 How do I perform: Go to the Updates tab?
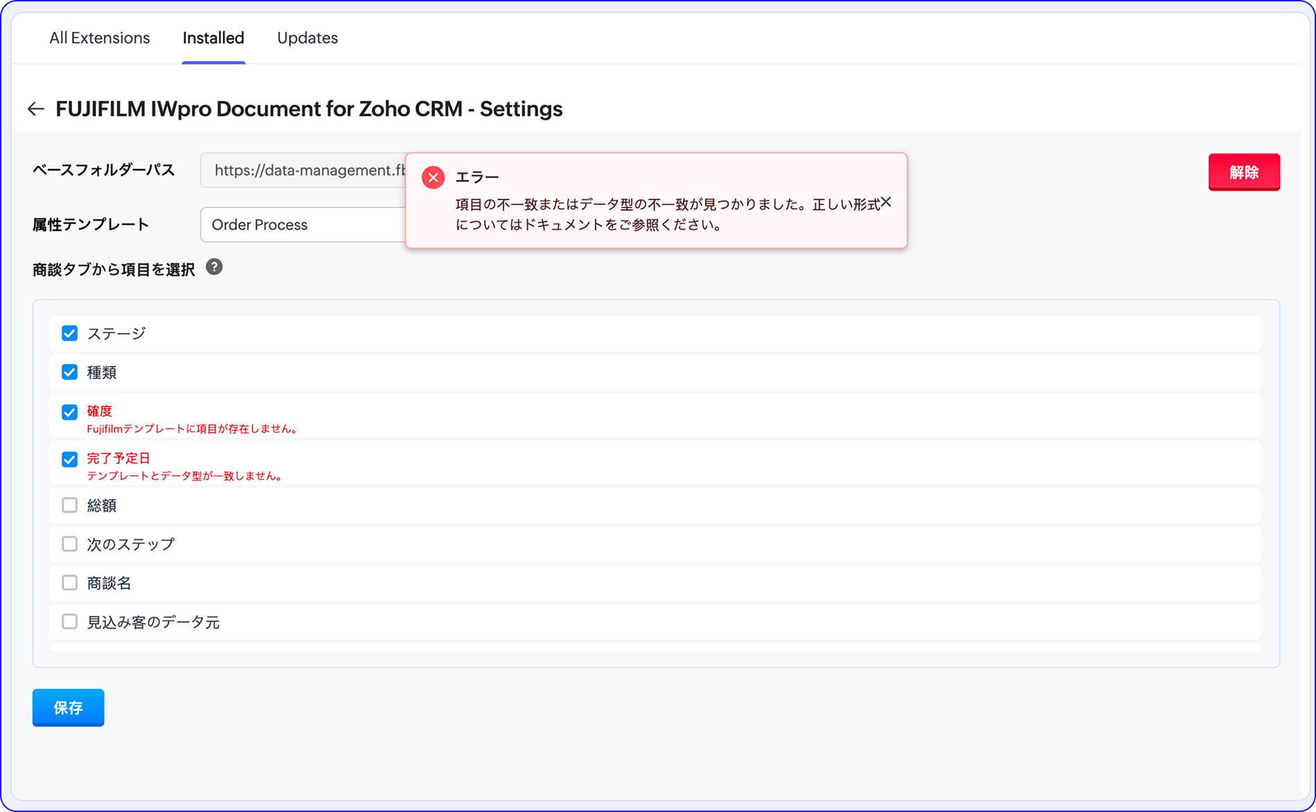coord(308,38)
